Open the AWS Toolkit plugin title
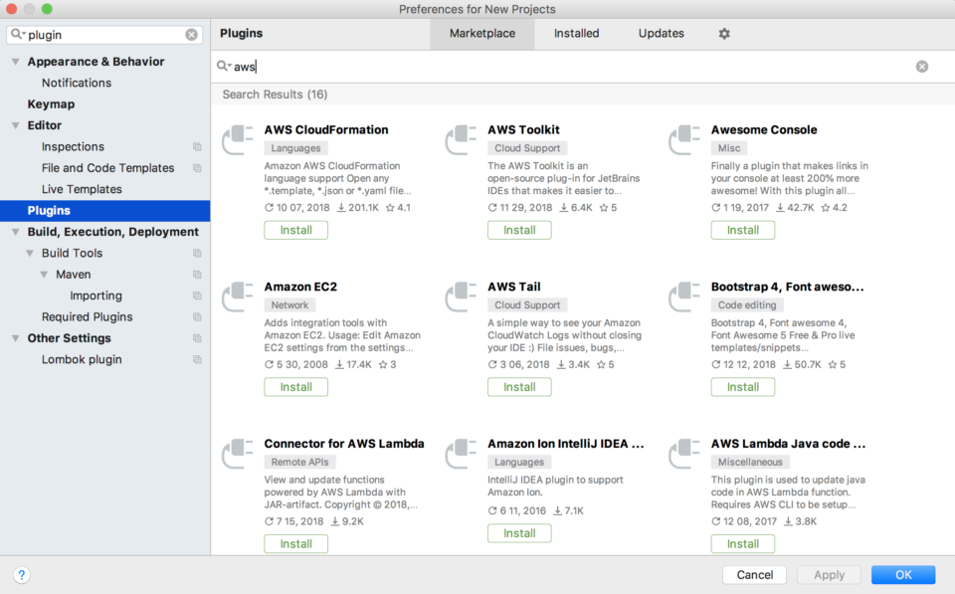This screenshot has height=594, width=955. click(523, 129)
